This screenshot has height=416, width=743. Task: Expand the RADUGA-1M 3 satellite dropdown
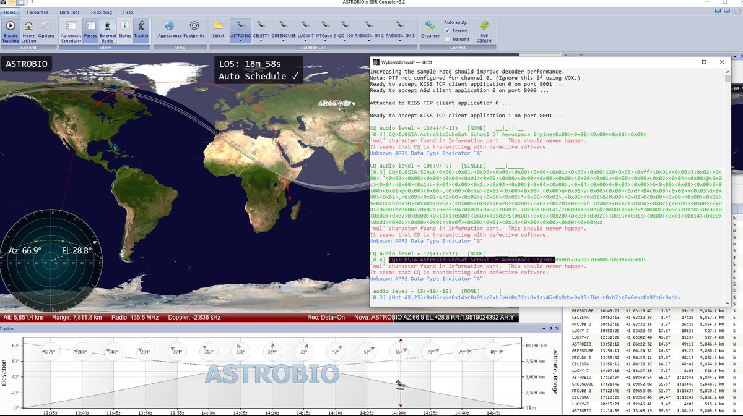pos(401,40)
